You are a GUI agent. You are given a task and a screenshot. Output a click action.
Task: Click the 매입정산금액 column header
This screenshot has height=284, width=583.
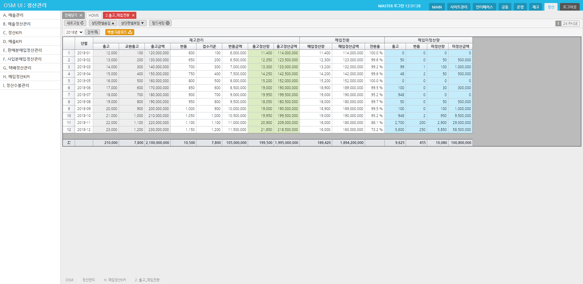coord(348,46)
